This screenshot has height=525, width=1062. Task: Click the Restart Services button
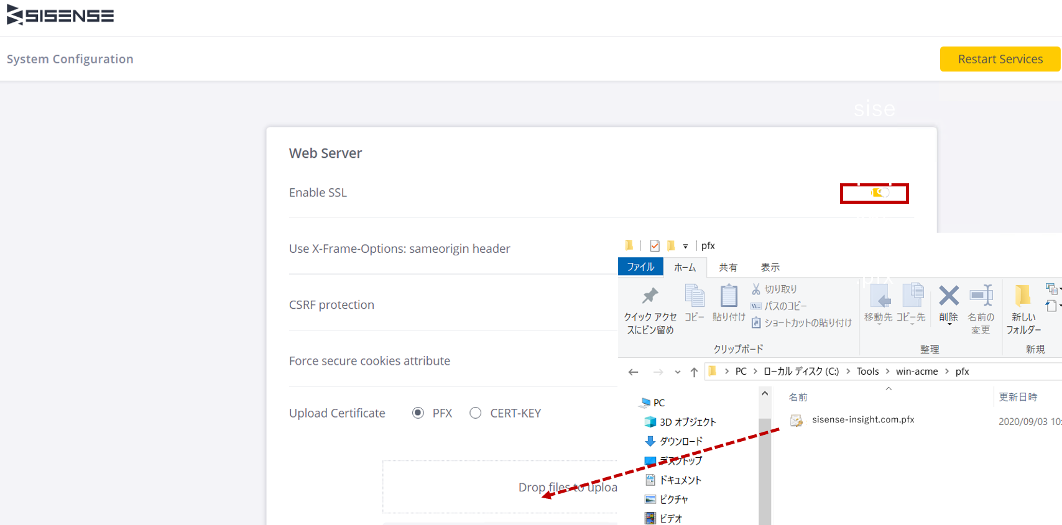tap(1000, 59)
